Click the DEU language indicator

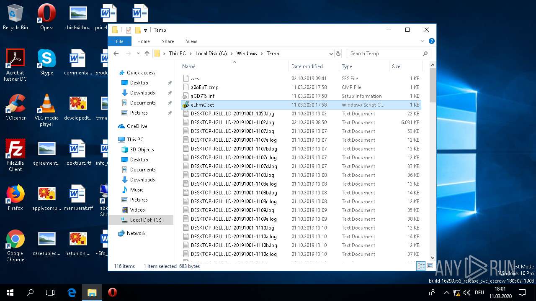[479, 293]
